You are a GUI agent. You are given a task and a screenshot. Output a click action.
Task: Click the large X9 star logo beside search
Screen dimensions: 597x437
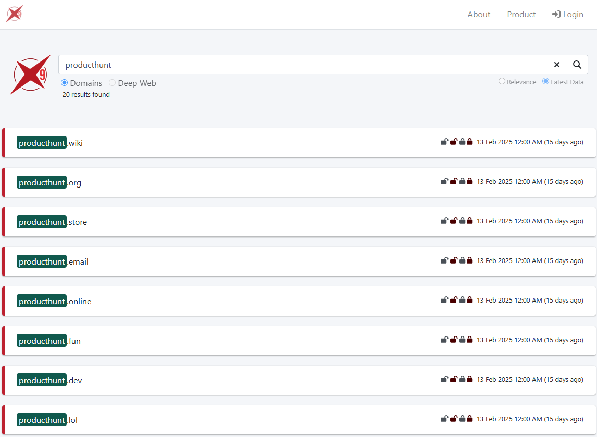[x=30, y=74]
